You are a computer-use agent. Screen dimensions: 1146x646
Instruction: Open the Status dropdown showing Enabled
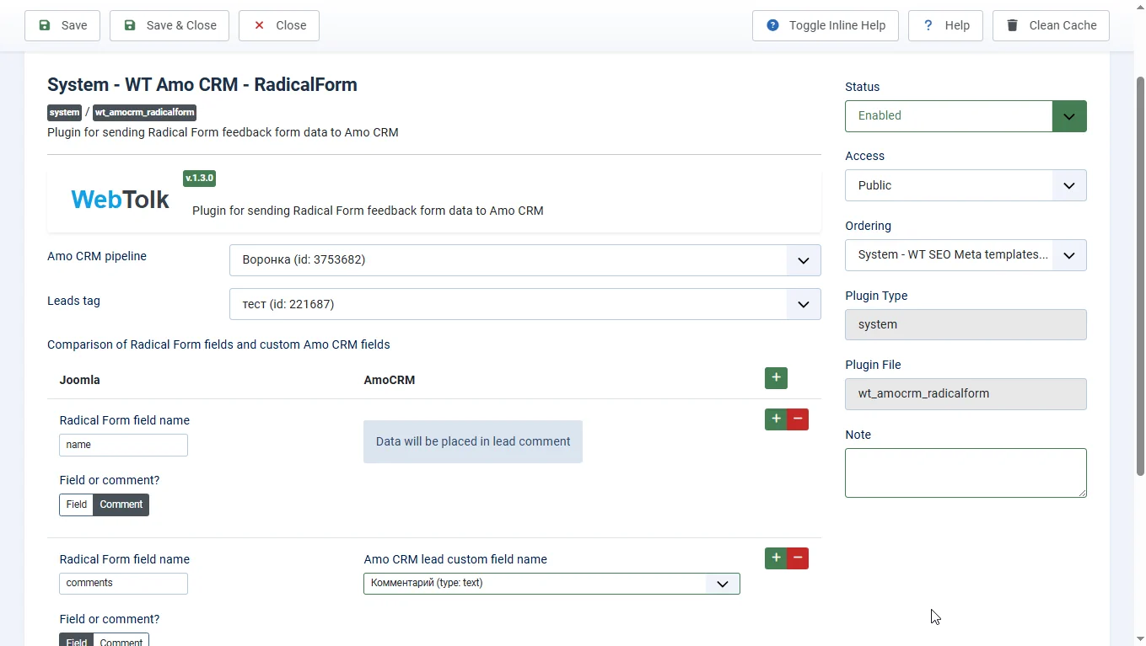pos(965,116)
